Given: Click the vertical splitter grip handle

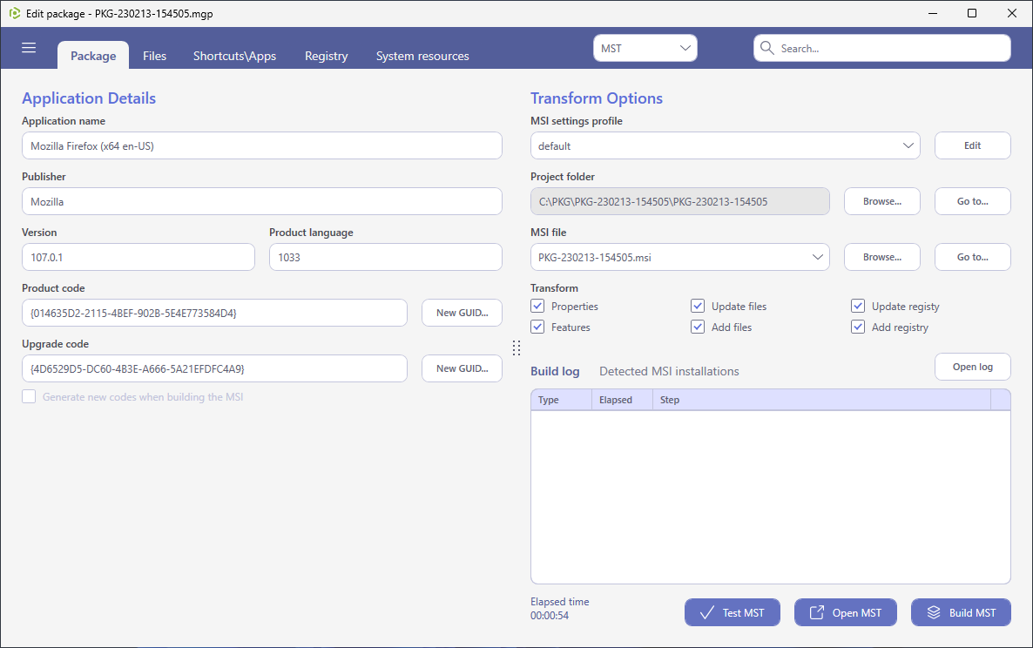Looking at the screenshot, I should coord(516,348).
